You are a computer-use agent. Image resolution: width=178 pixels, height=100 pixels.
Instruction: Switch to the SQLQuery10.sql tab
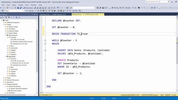pos(53,14)
